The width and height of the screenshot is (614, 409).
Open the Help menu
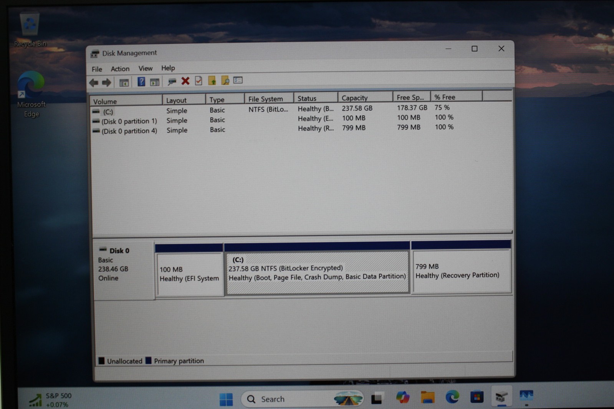tap(168, 68)
